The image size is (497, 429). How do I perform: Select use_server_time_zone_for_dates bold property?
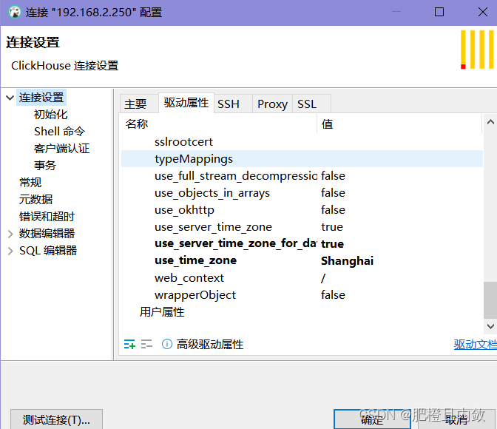[302, 243]
